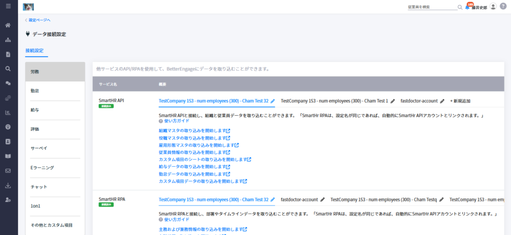
Task: Edit SmartHR API Cham Test 1 pencil icon
Action: (392, 101)
